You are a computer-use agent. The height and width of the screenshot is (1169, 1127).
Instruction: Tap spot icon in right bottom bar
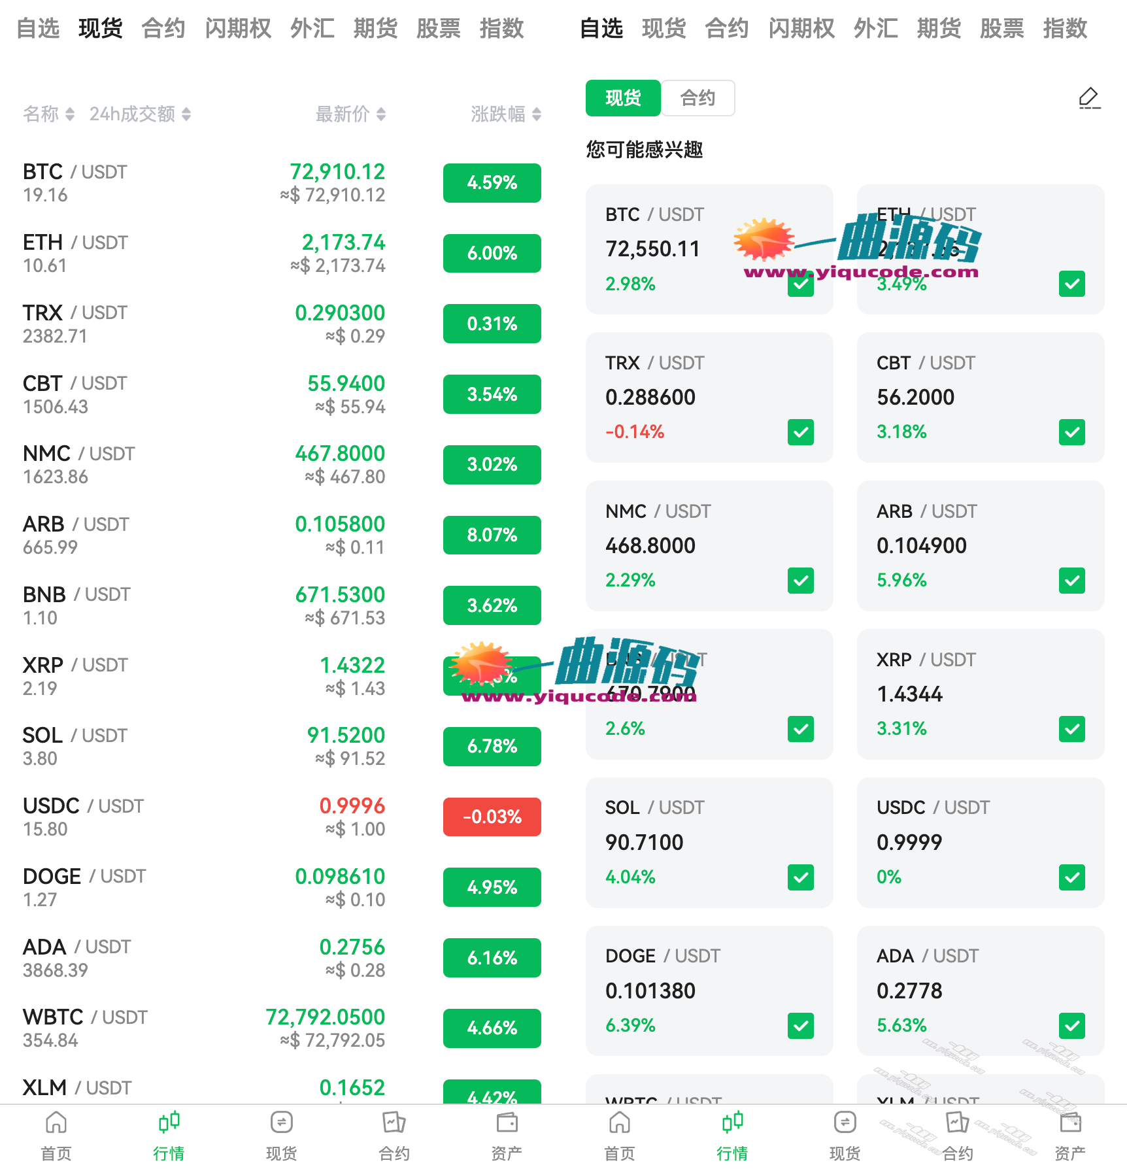click(845, 1123)
